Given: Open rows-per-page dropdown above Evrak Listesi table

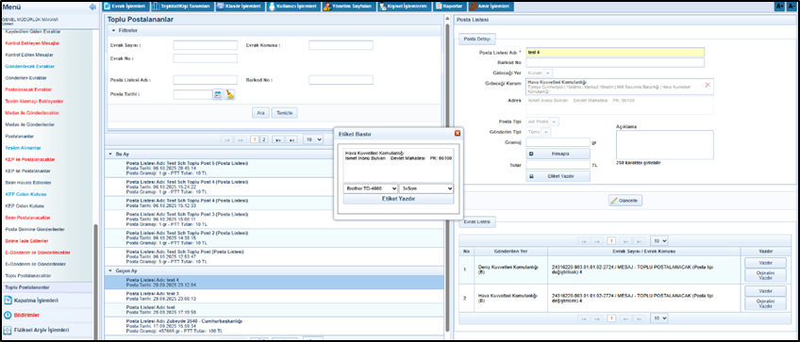Looking at the screenshot, I should pyautogui.click(x=659, y=240).
